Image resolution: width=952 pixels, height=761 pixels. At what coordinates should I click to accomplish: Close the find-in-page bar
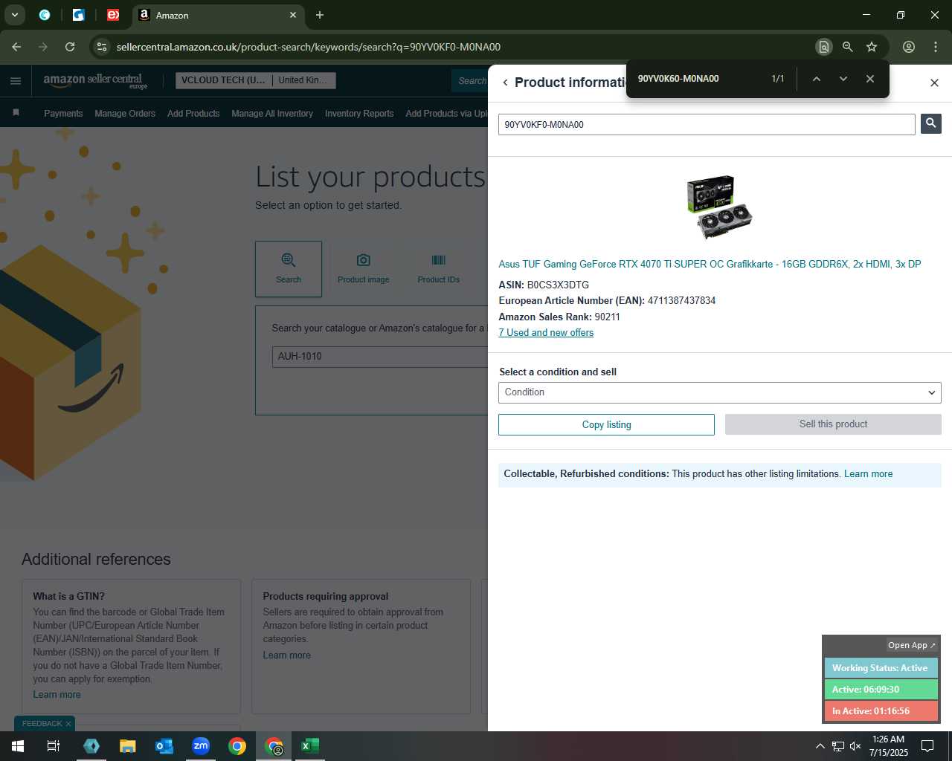pyautogui.click(x=869, y=79)
